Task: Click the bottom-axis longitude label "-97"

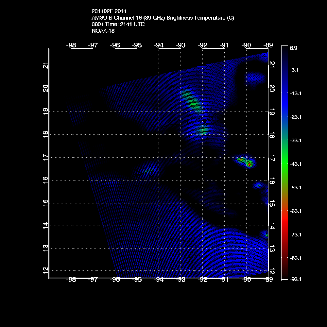Action: point(93,280)
